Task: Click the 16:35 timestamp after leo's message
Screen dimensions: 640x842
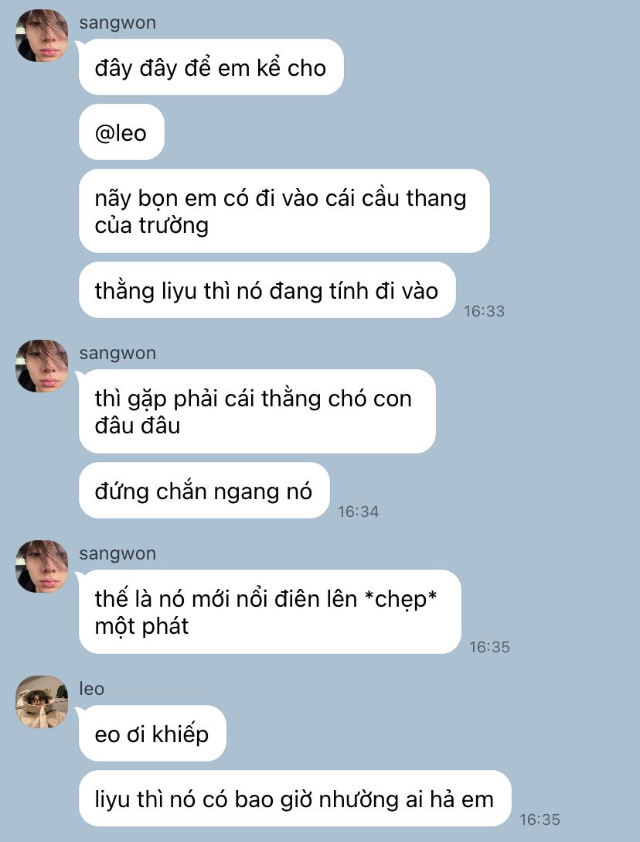Action: [x=540, y=820]
